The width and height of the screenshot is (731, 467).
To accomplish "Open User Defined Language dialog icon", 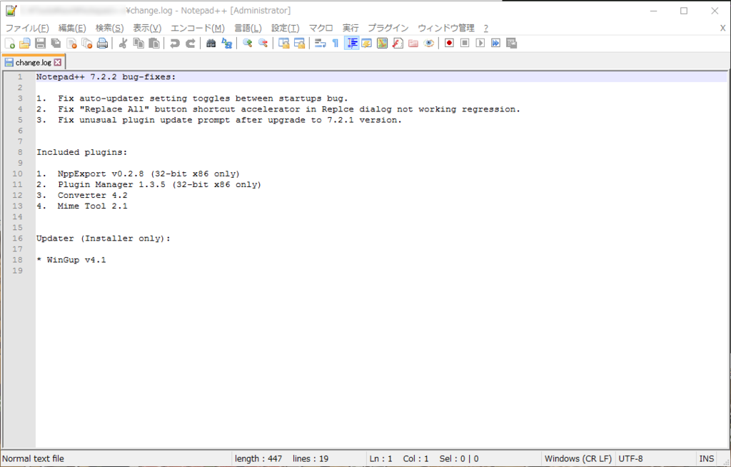I will (x=367, y=44).
